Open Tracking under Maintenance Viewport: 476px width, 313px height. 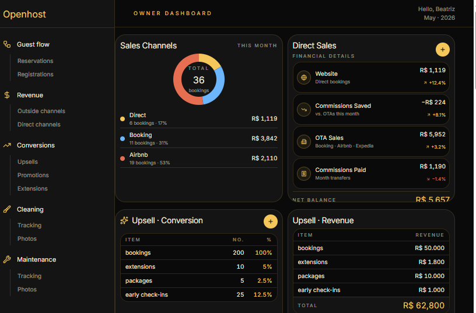pyautogui.click(x=29, y=276)
